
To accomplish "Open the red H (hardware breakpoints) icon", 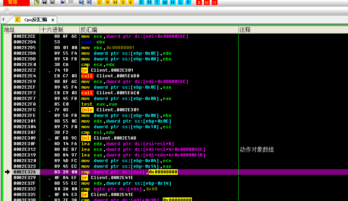I will tap(214, 2).
